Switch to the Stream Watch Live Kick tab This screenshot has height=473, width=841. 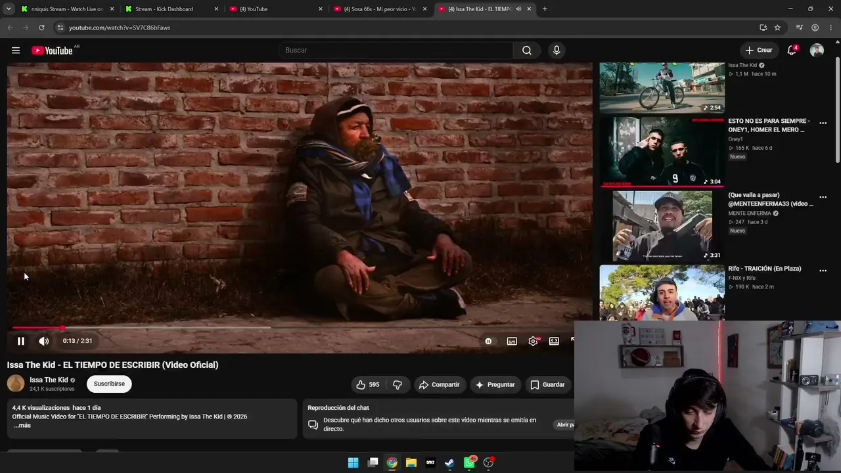pyautogui.click(x=66, y=9)
